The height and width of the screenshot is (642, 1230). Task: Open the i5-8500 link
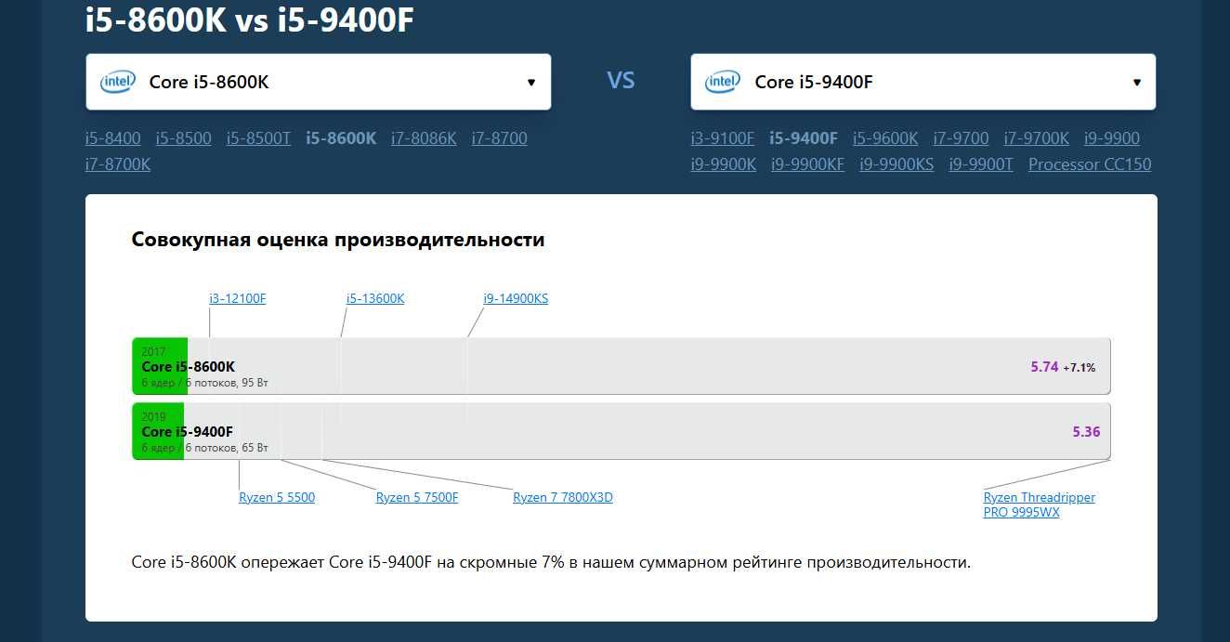(x=184, y=138)
